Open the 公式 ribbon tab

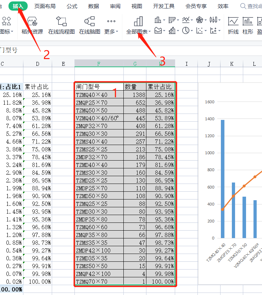[x=72, y=6]
